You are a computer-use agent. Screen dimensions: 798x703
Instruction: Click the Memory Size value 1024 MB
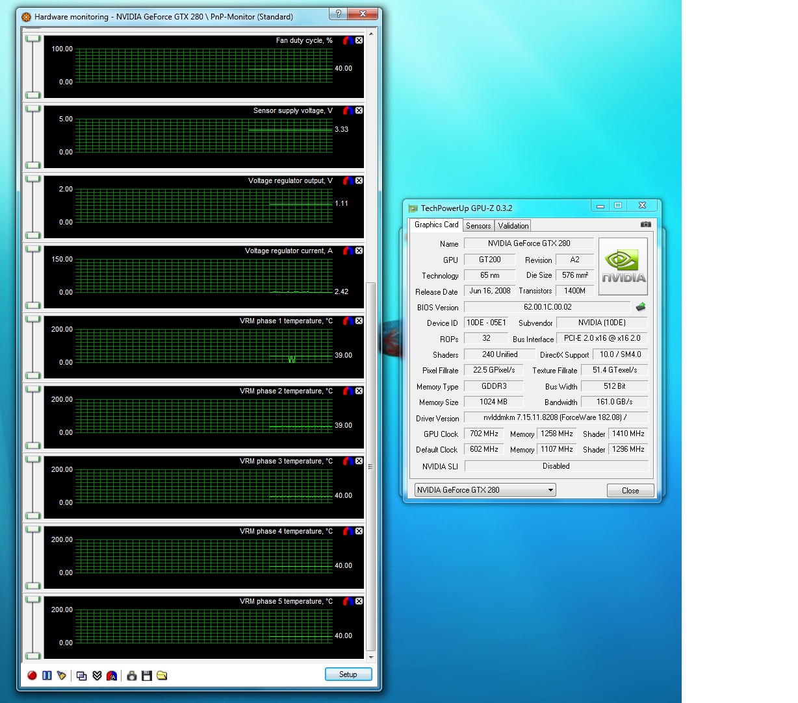[x=494, y=402]
